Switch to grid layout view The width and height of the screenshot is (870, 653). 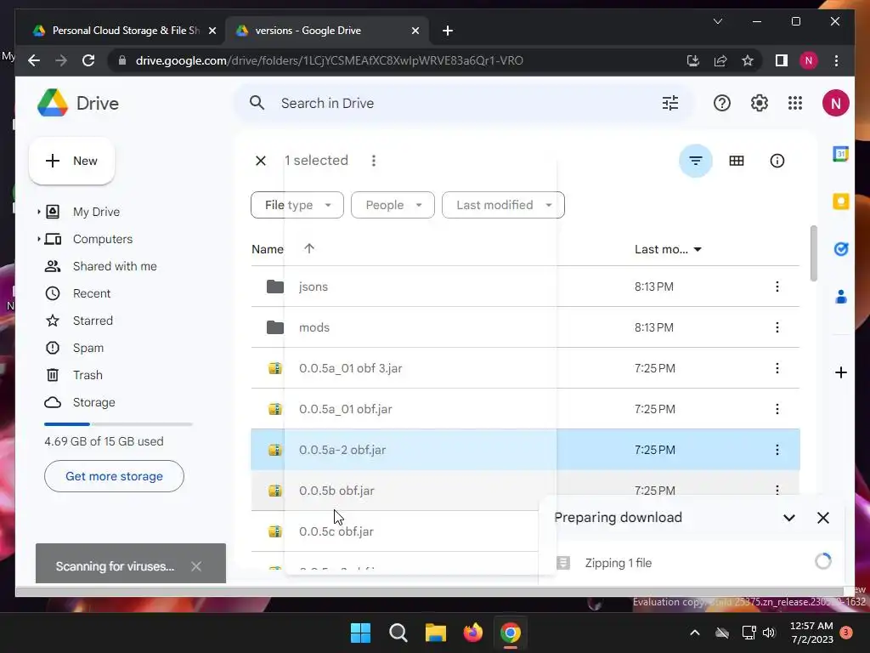coord(737,161)
